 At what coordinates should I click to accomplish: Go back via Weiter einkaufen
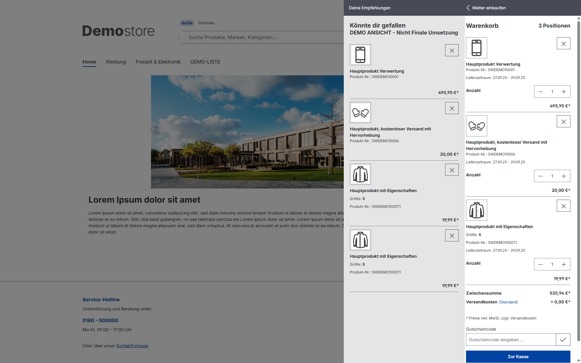click(486, 8)
